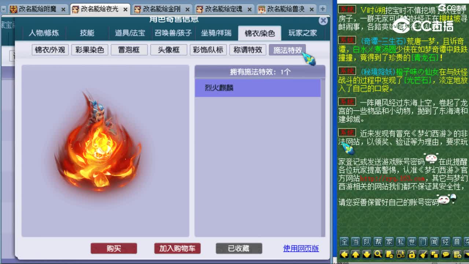Select the 队 (team) chat channel button

pyautogui.click(x=367, y=242)
